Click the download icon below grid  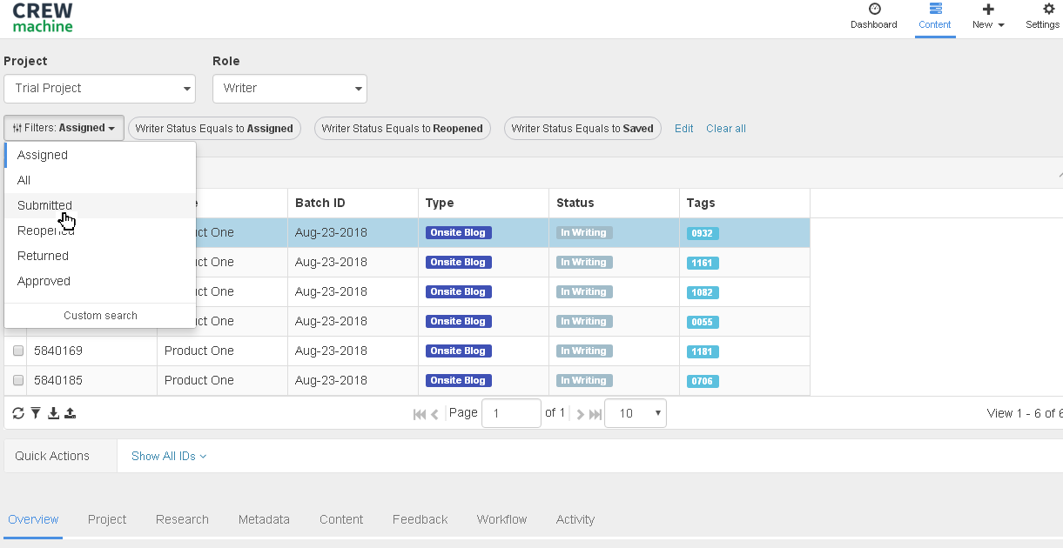pyautogui.click(x=53, y=413)
